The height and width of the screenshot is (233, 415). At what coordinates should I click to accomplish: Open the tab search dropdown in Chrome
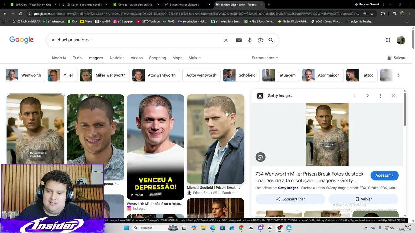pyautogui.click(x=4, y=5)
